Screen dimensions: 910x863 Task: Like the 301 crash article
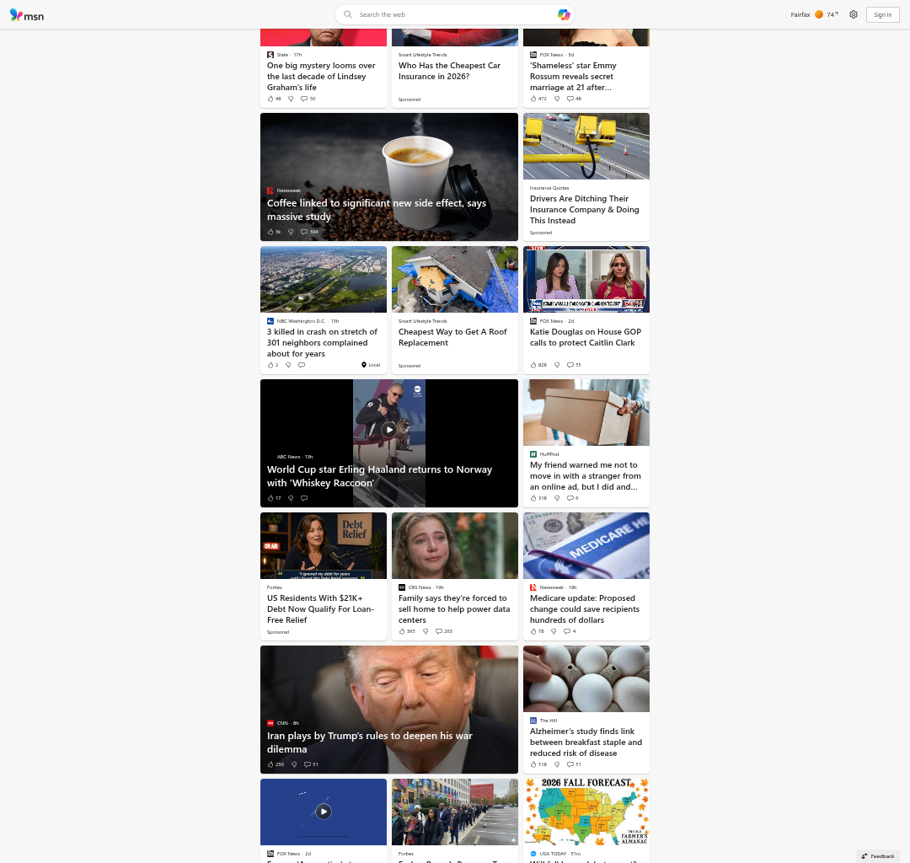tap(273, 365)
